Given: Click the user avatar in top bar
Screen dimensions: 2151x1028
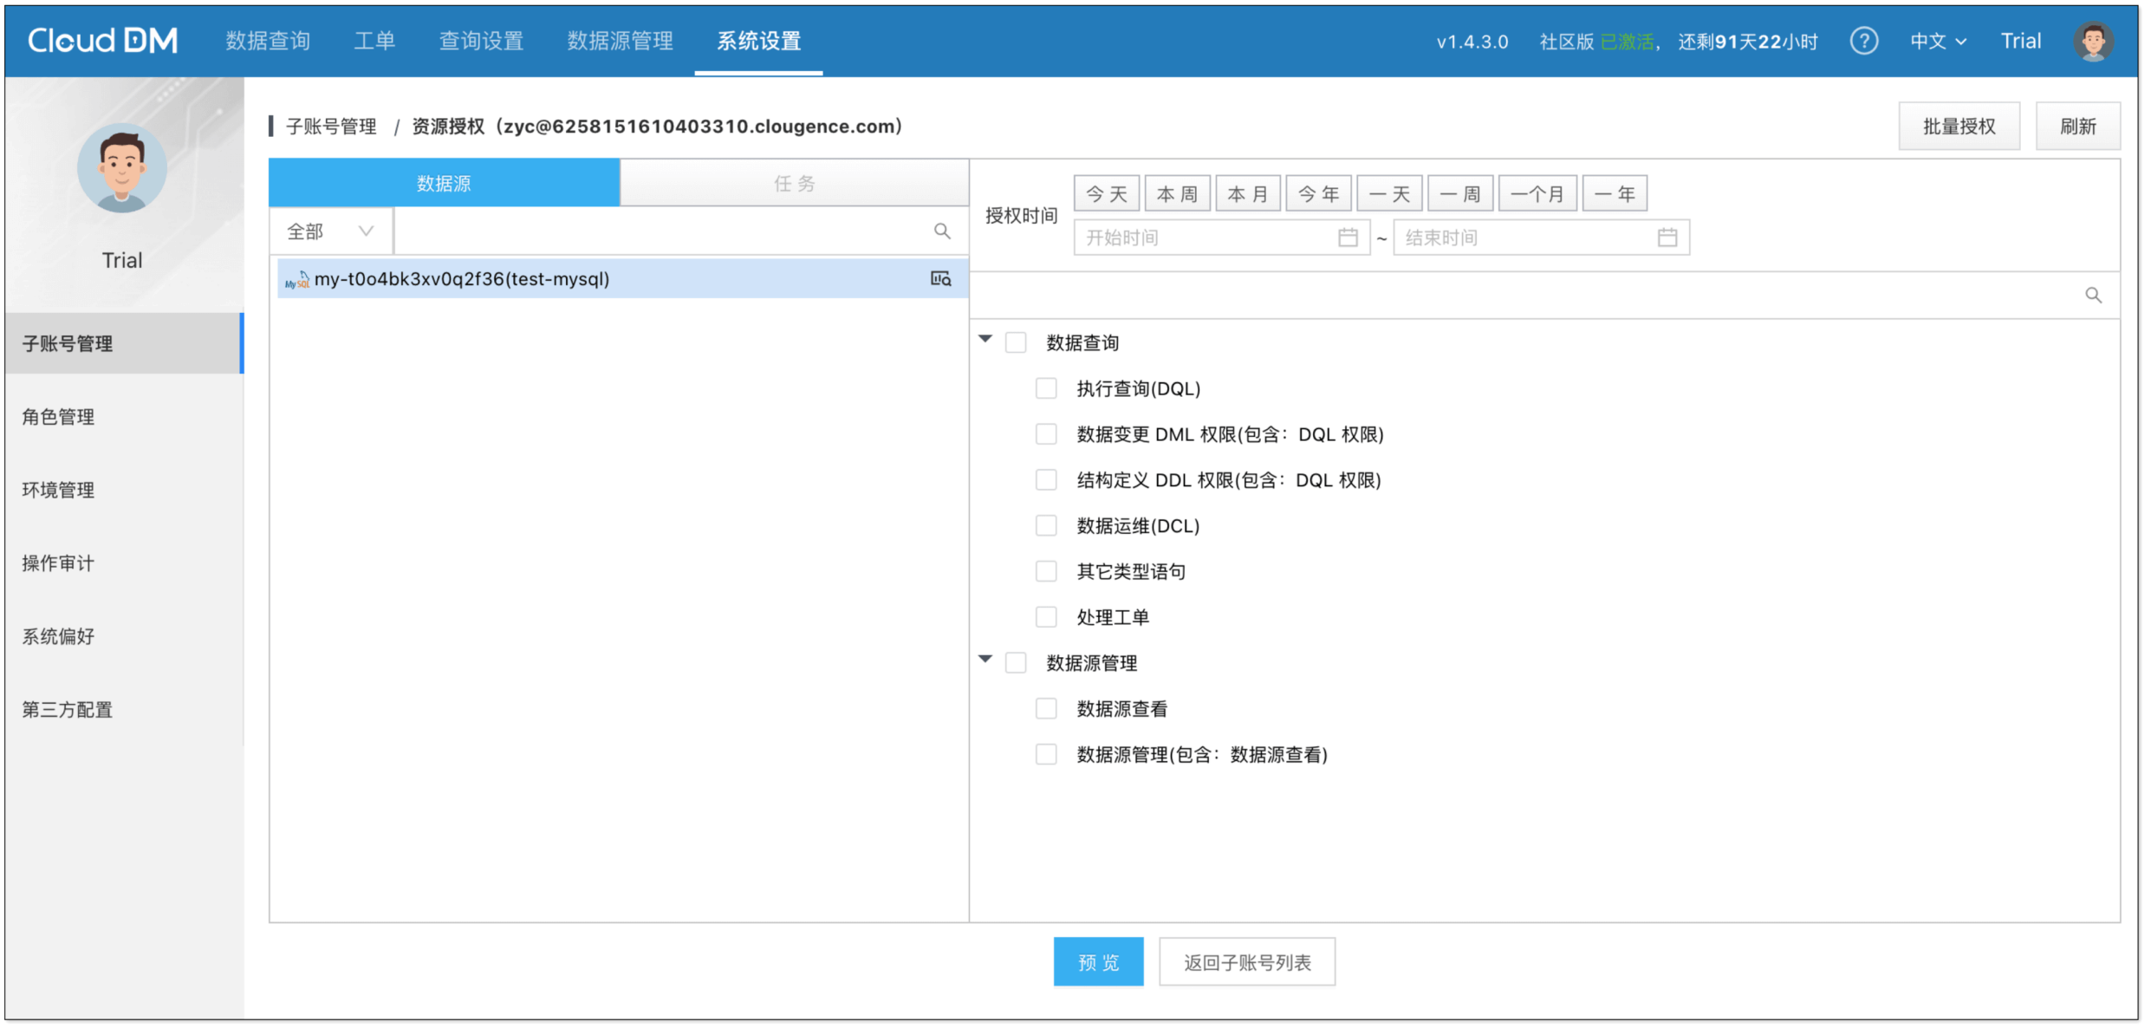Looking at the screenshot, I should tap(2093, 41).
